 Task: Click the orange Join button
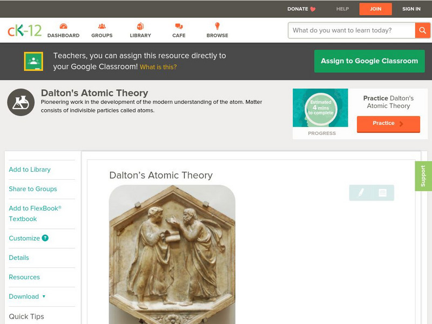[375, 9]
